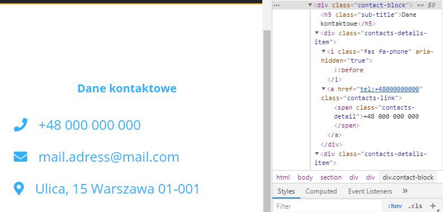
Task: Select html in the breadcrumb bar
Action: tap(283, 177)
